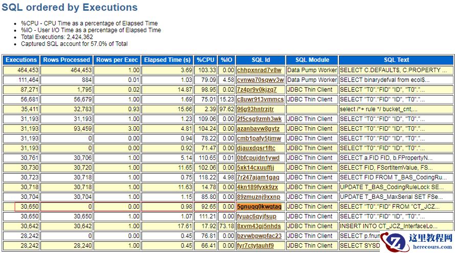Screen dimensions: 455x253
Task: Click the Rows Processed column header
Action: click(x=66, y=60)
